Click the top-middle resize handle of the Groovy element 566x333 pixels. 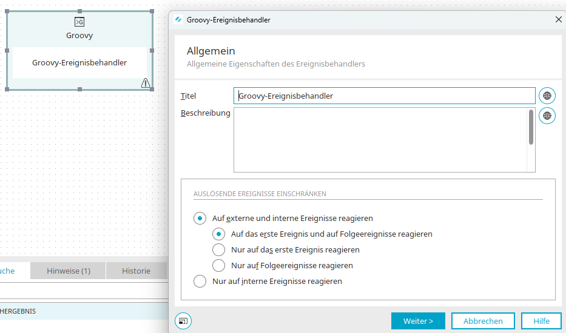point(80,11)
